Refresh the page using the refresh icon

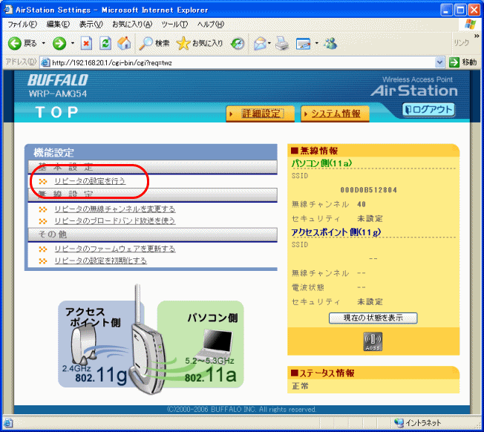click(105, 43)
